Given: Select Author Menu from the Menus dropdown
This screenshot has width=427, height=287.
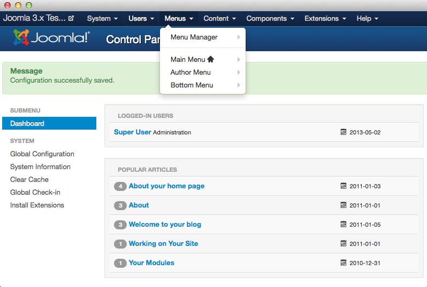Looking at the screenshot, I should click(x=190, y=73).
